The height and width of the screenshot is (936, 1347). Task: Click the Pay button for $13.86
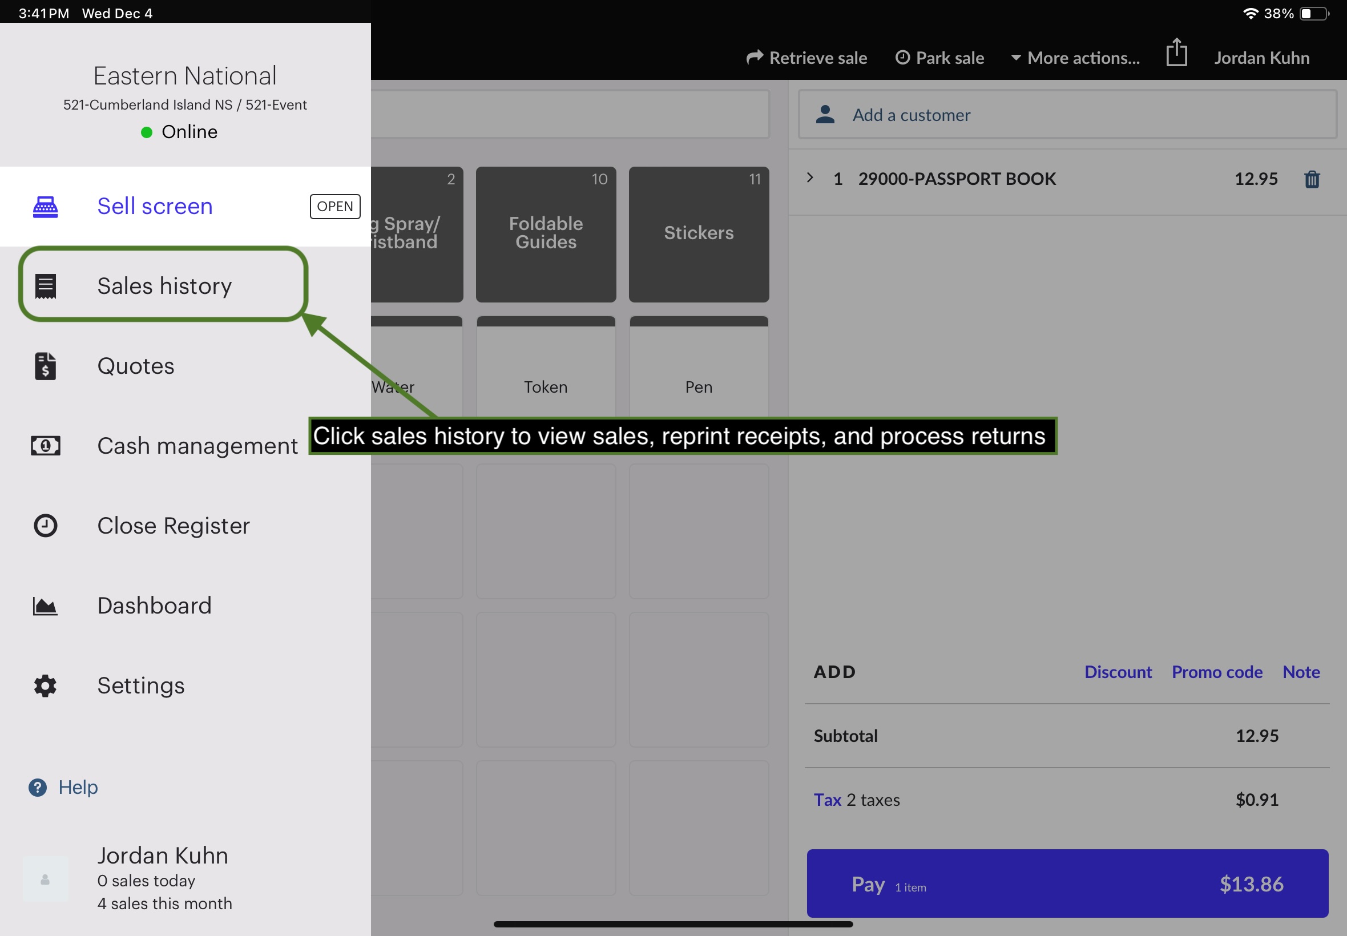click(x=1067, y=883)
